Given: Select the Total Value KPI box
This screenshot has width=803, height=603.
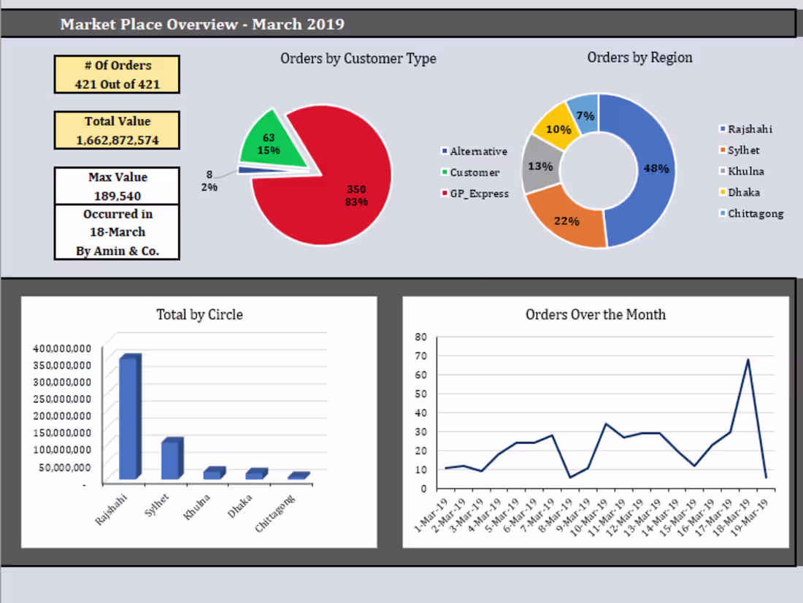Looking at the screenshot, I should point(118,130).
